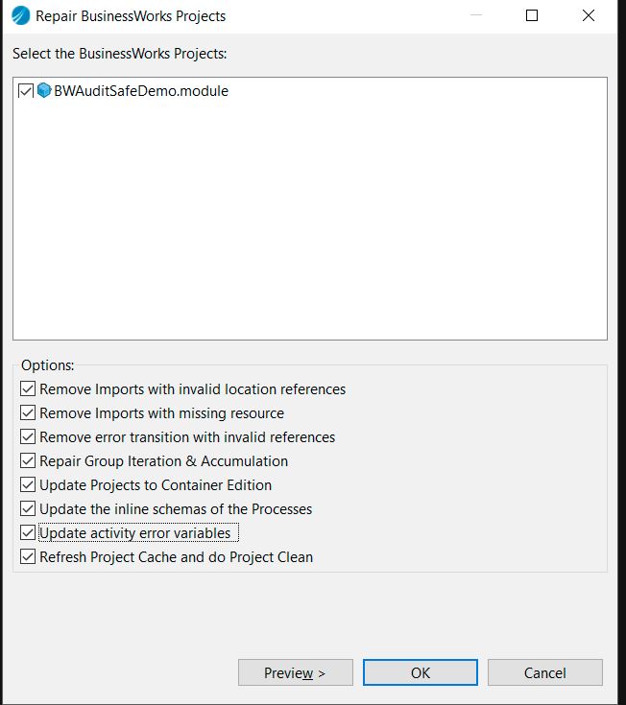
Task: Uncheck Repair Group Iteration & Accumulation
Action: coord(27,461)
